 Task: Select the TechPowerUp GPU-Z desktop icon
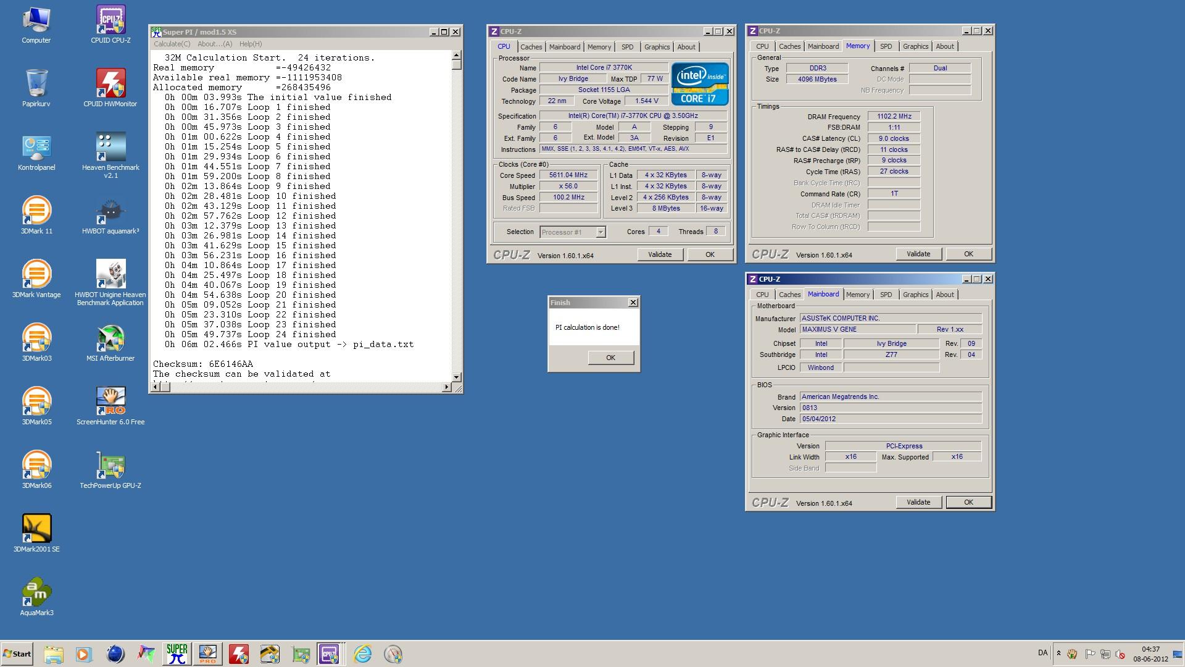tap(110, 469)
